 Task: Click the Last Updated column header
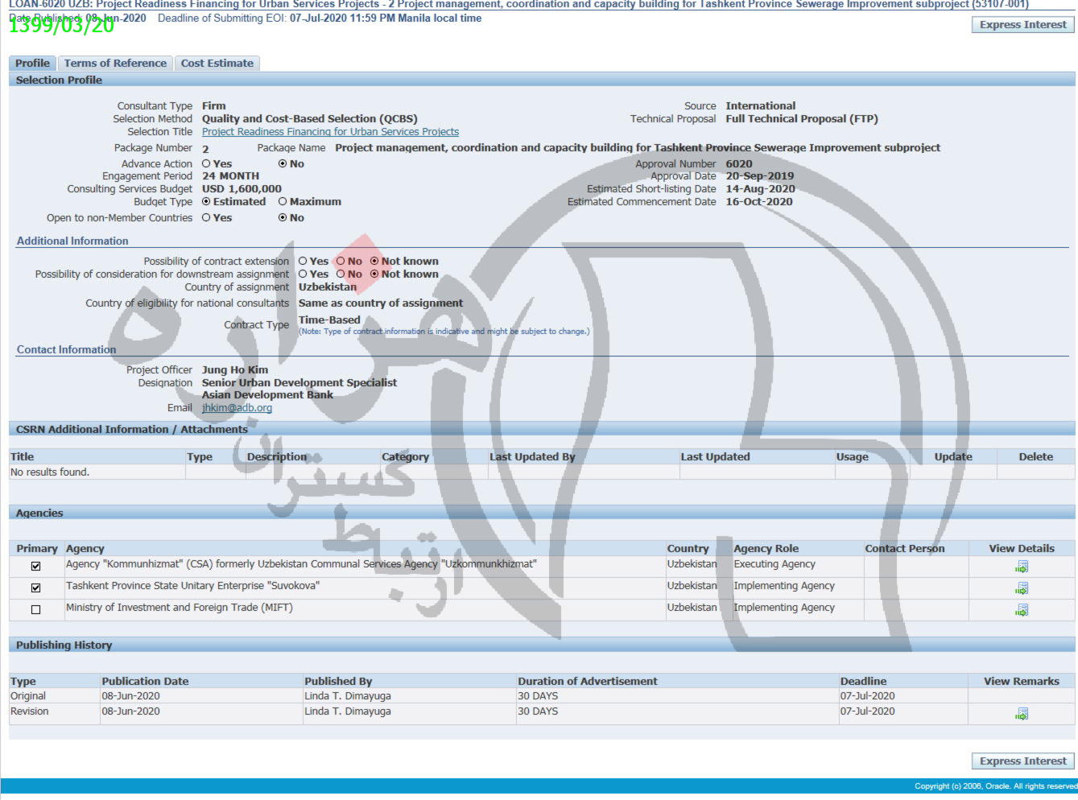coord(715,456)
